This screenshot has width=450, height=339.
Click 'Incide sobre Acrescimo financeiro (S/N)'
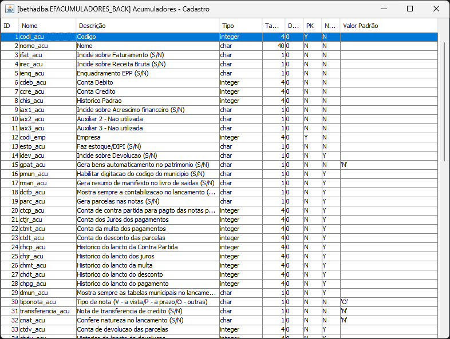[148, 110]
